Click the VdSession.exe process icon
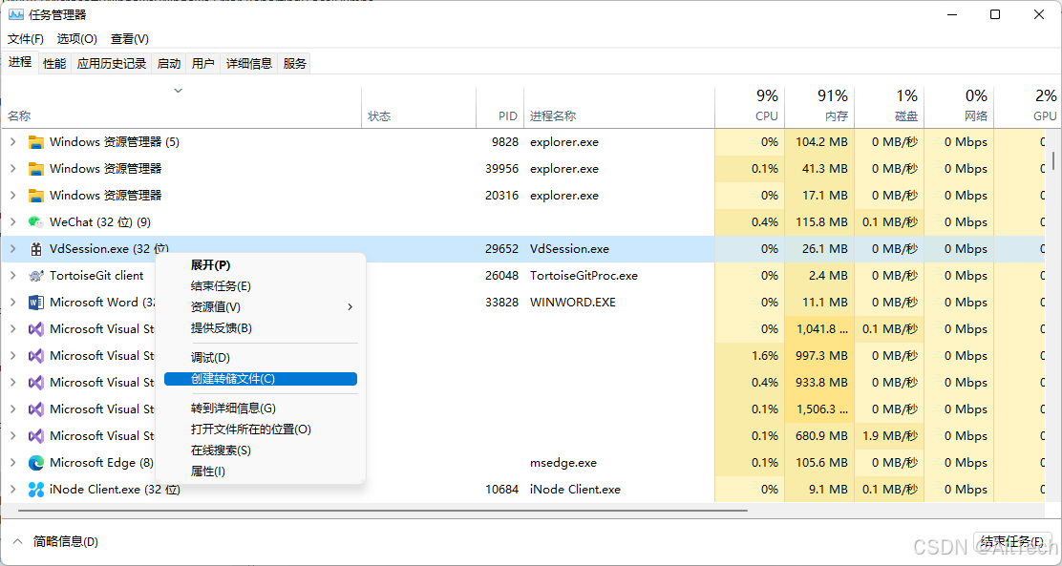1062x566 pixels. pos(36,249)
